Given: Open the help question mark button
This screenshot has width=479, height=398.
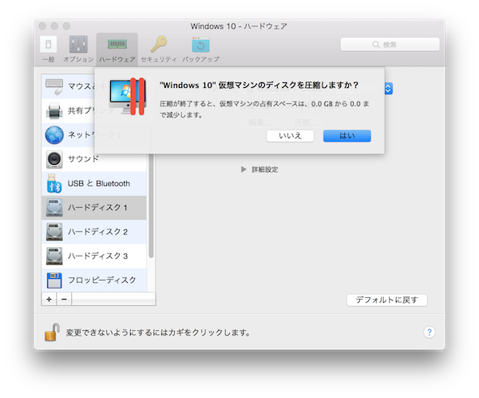Looking at the screenshot, I should 429,332.
